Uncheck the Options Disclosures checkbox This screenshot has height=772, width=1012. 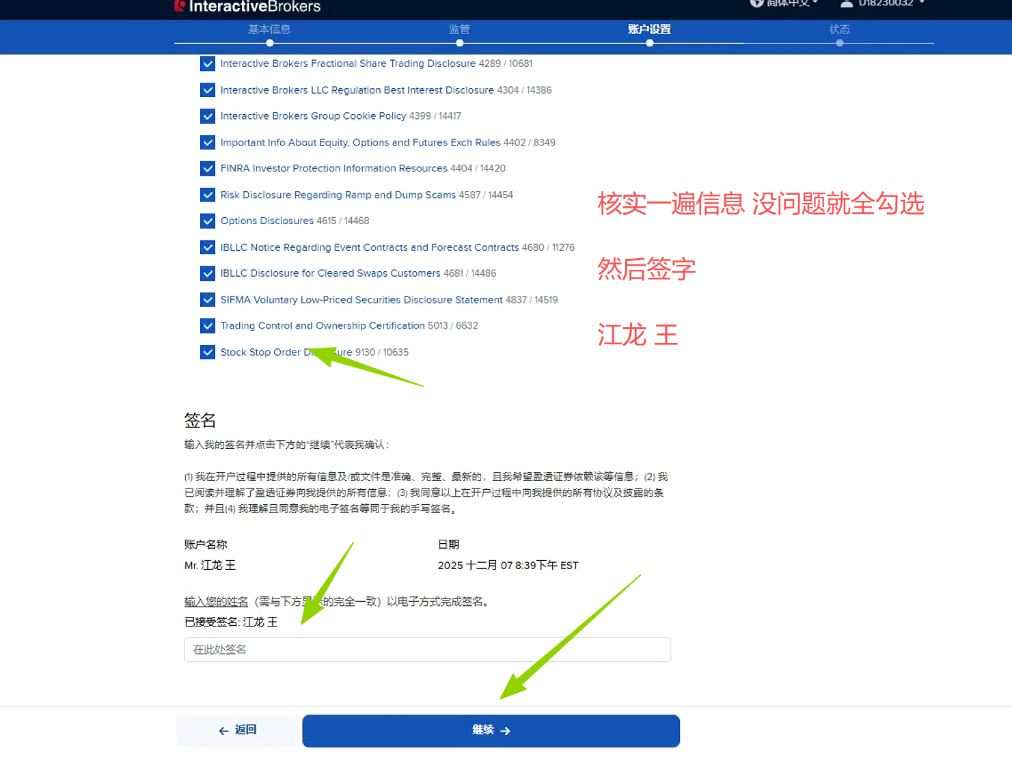208,221
